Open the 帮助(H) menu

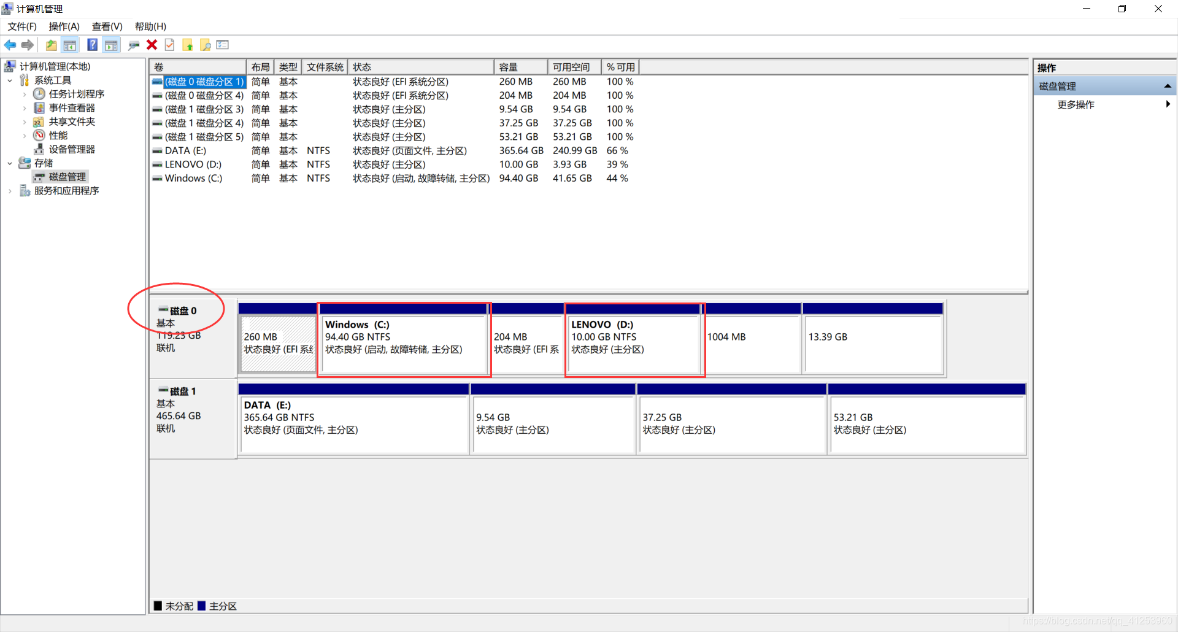click(151, 26)
